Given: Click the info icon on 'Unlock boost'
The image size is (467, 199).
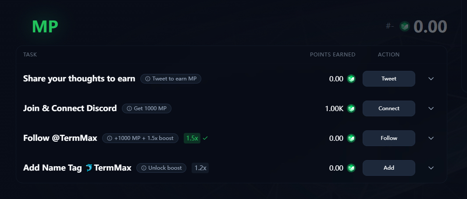Looking at the screenshot, I should (x=143, y=168).
